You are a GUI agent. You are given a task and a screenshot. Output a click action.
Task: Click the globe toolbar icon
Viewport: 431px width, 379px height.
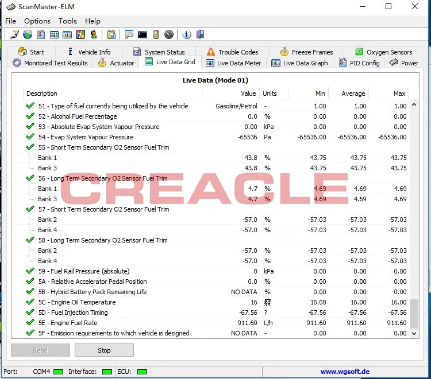click(x=28, y=34)
